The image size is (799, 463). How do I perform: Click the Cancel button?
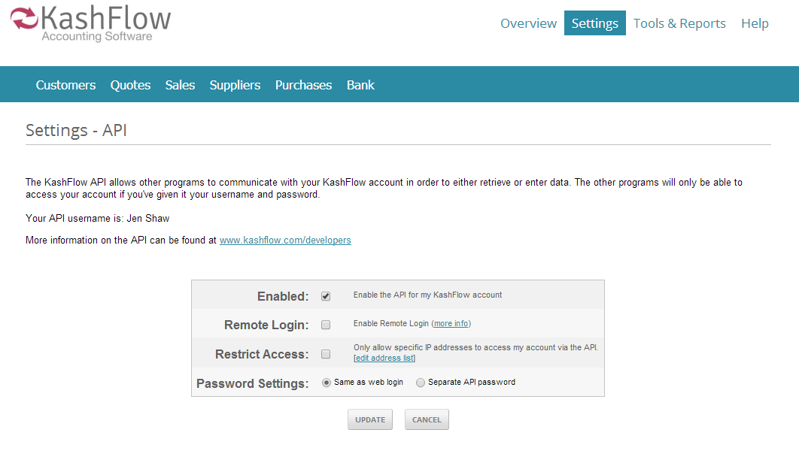[x=427, y=419]
